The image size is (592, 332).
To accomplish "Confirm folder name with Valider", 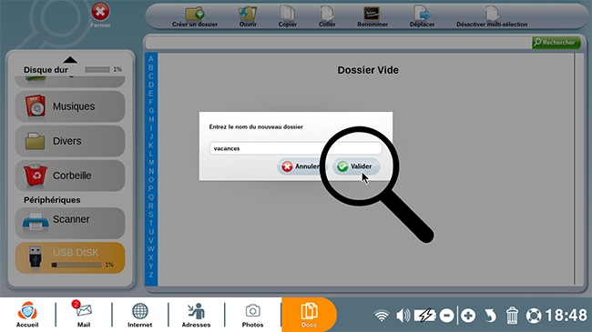I will [x=356, y=166].
